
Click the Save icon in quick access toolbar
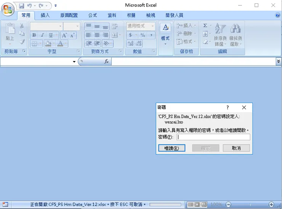coord(22,6)
